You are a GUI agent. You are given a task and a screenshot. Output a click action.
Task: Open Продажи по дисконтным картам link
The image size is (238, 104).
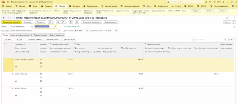[x=72, y=12]
